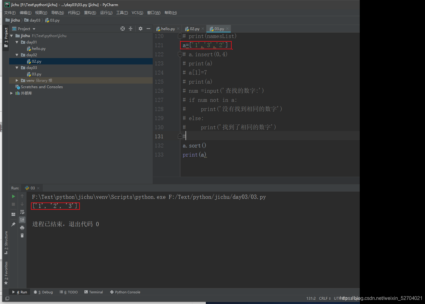The height and width of the screenshot is (304, 425).
Task: Open the 帮助(H) menu
Action: coord(171,13)
